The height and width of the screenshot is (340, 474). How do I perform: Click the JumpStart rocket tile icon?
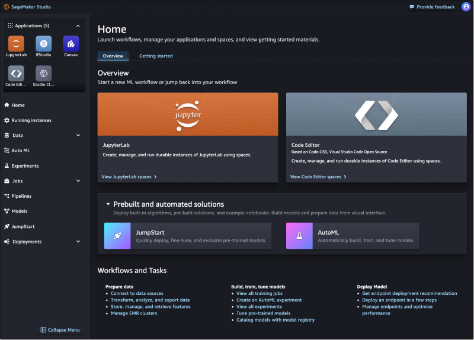point(117,236)
